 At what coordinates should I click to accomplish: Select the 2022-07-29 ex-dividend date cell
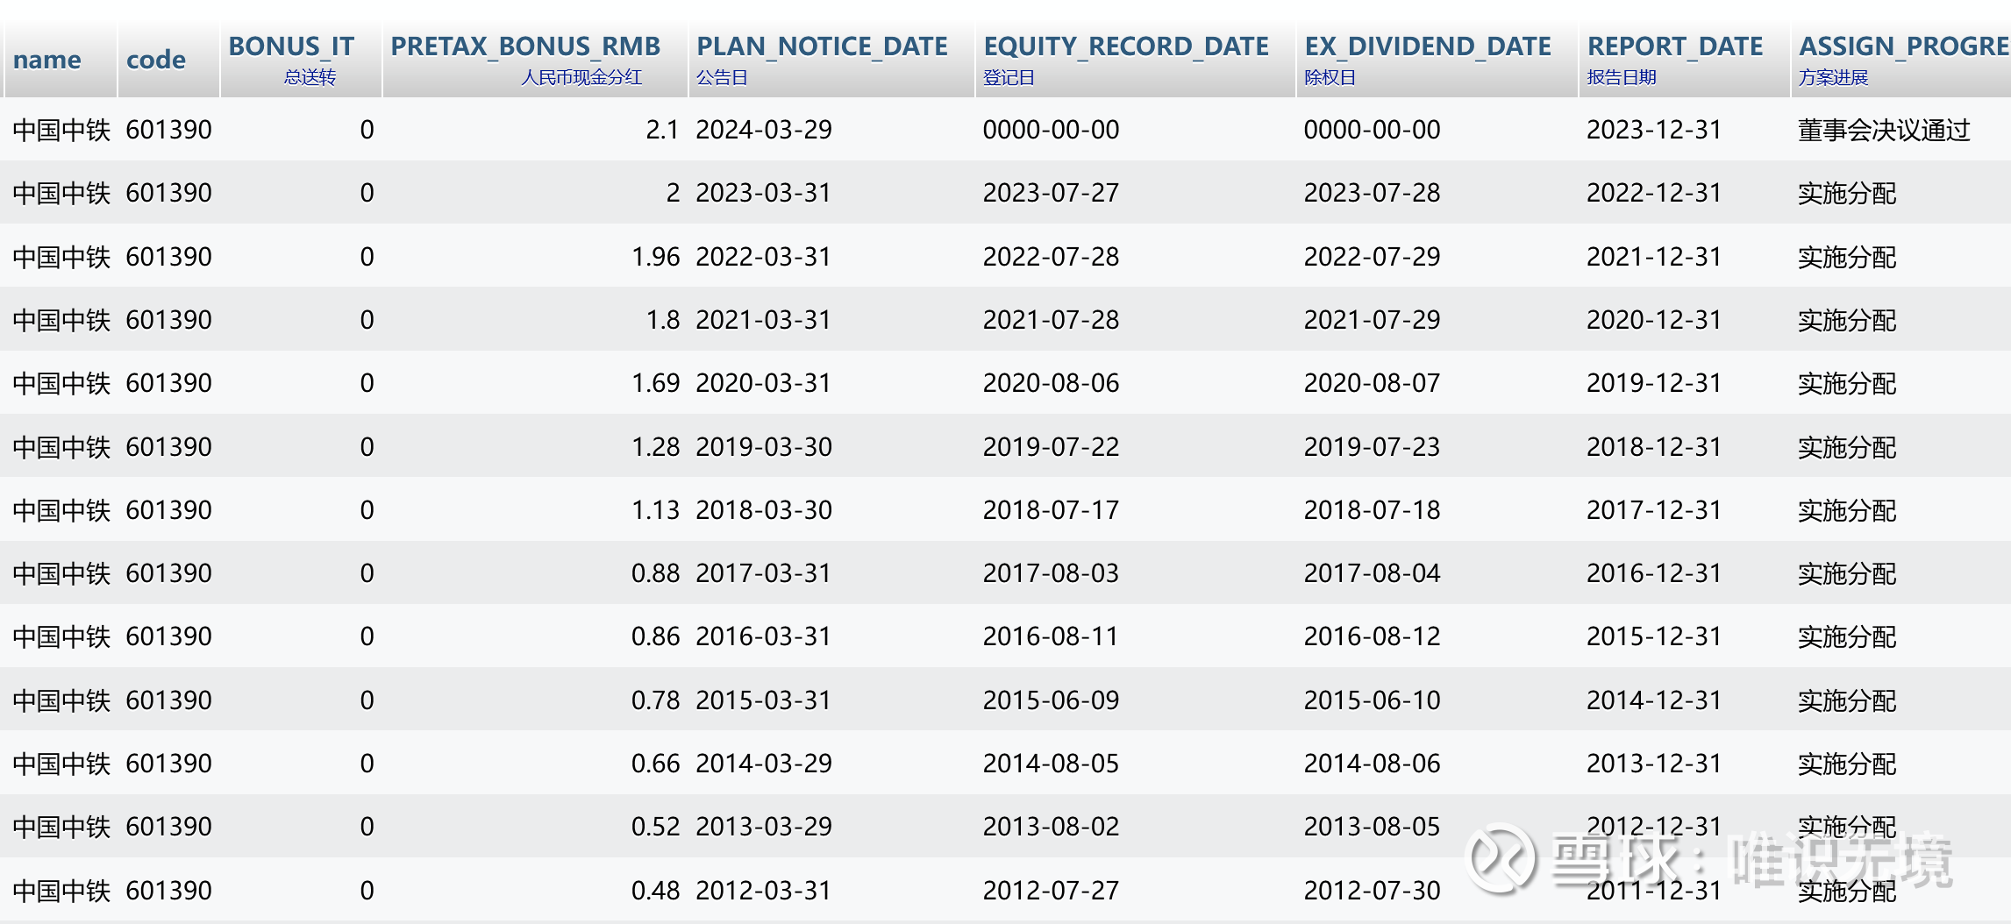(x=1437, y=256)
